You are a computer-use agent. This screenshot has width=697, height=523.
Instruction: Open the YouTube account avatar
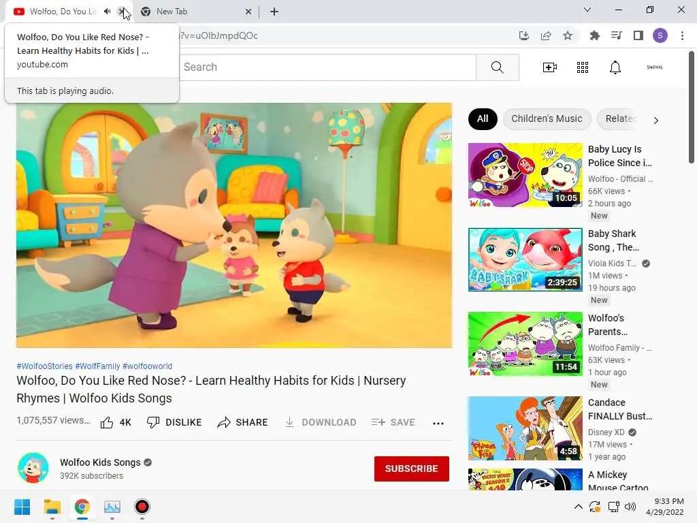[654, 67]
